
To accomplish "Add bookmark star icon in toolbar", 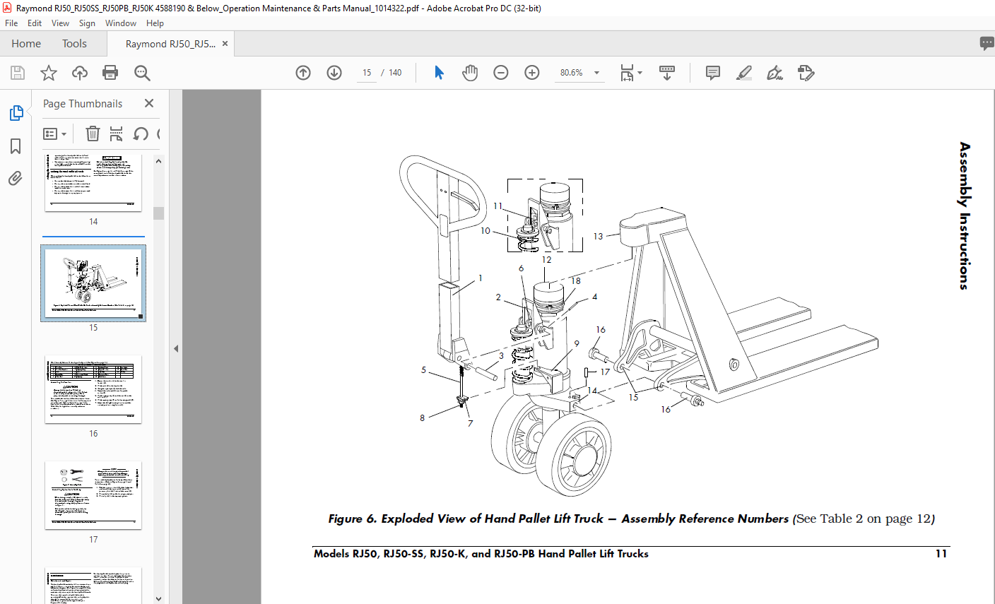I will click(49, 73).
